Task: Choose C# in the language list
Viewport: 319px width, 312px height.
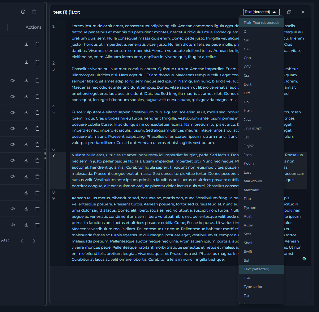Action: tap(261, 40)
